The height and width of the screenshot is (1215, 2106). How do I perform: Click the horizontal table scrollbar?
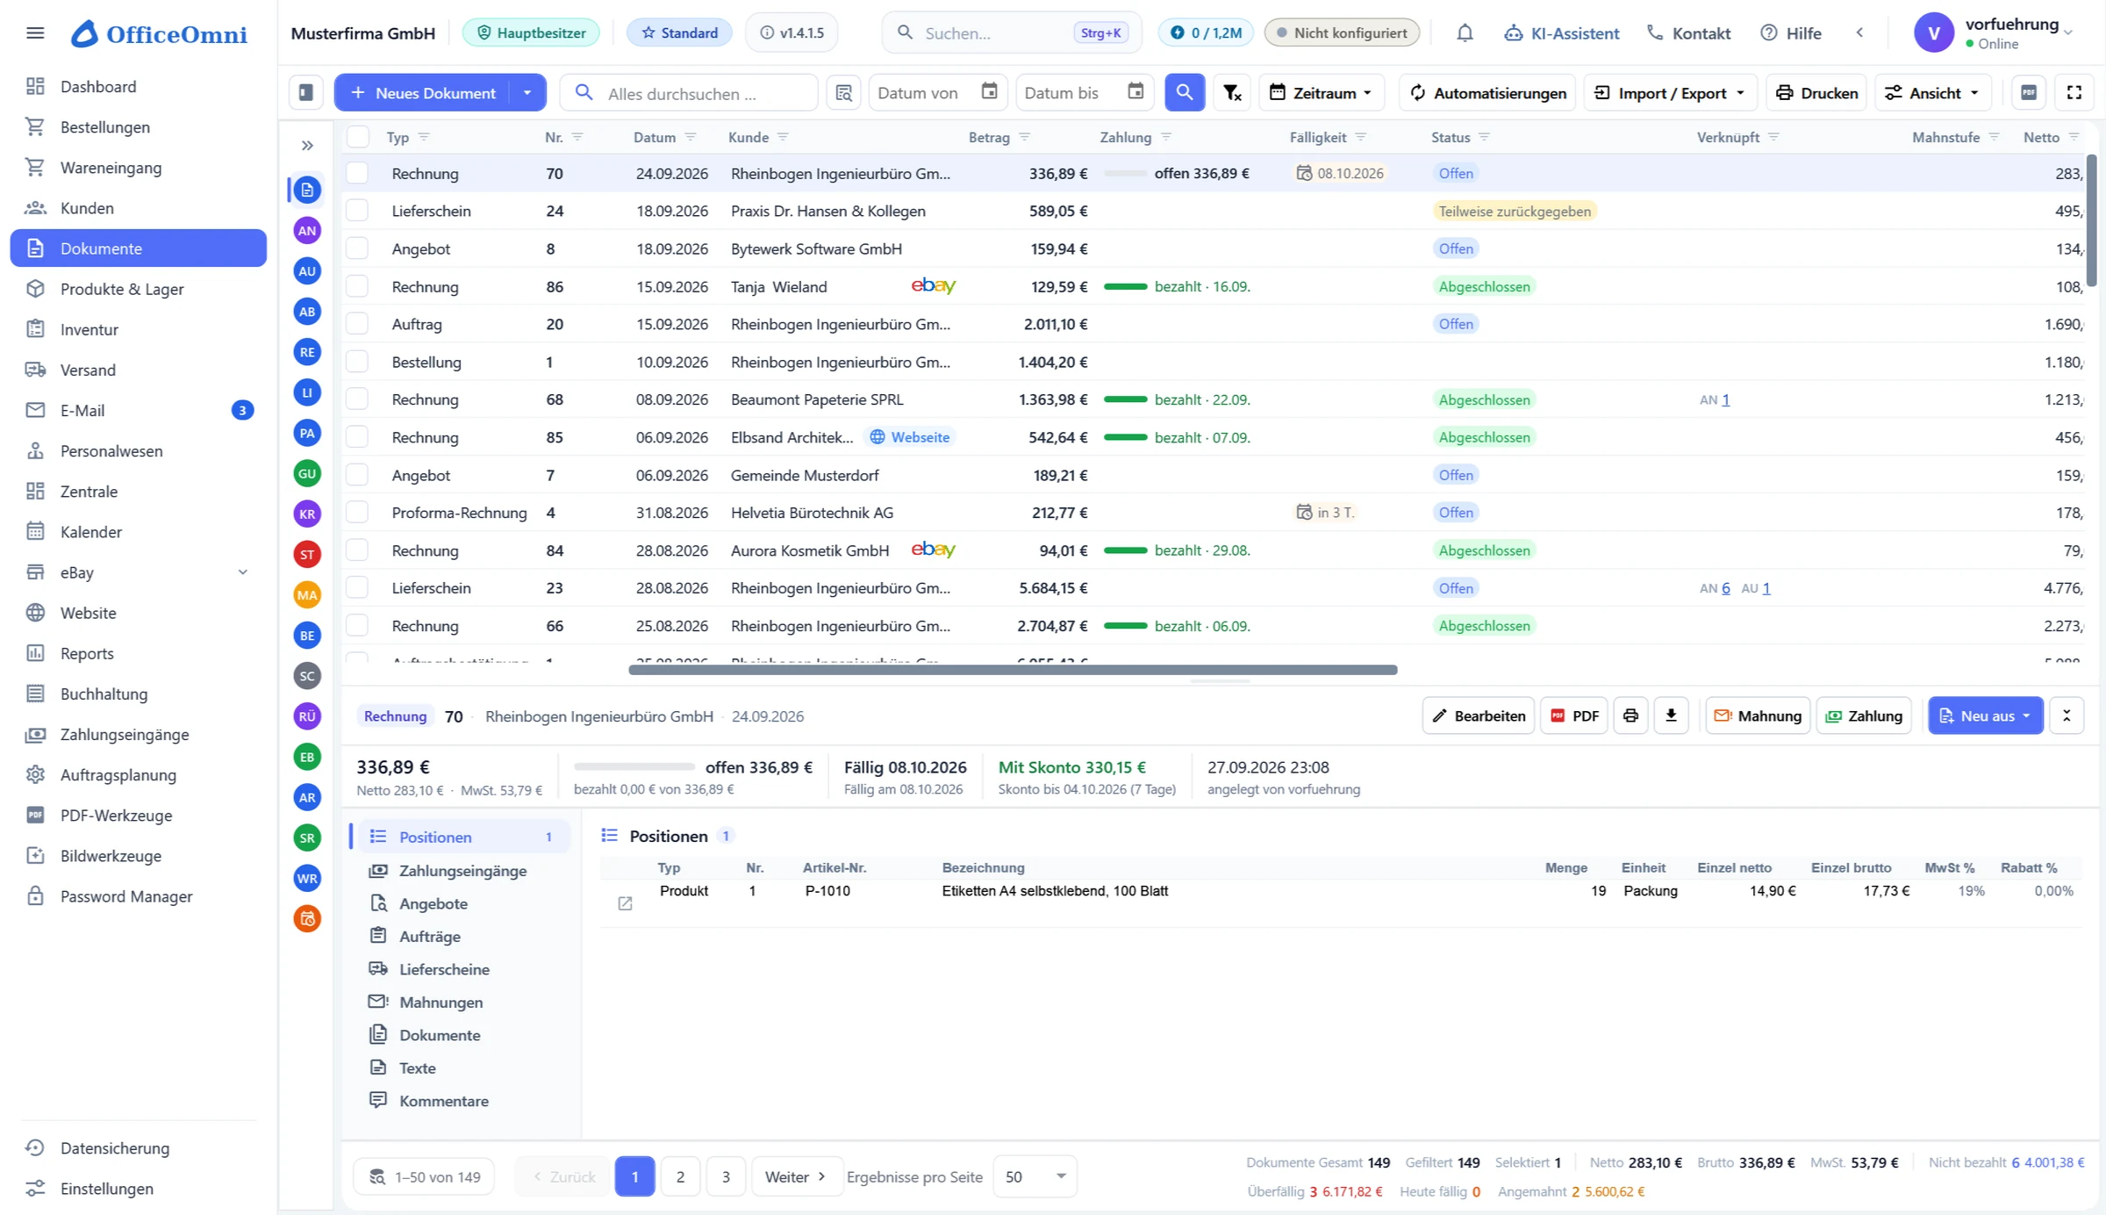click(1013, 670)
